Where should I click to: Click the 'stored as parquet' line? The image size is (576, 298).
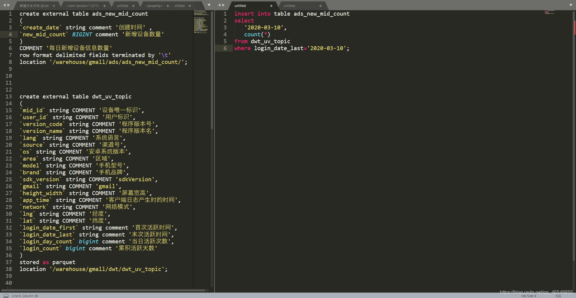[47, 262]
